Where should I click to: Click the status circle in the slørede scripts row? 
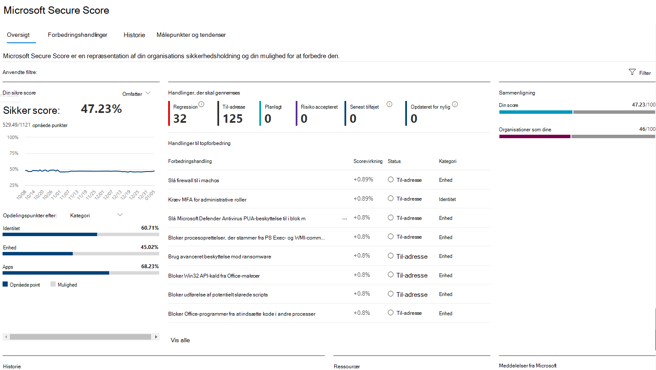[391, 294]
